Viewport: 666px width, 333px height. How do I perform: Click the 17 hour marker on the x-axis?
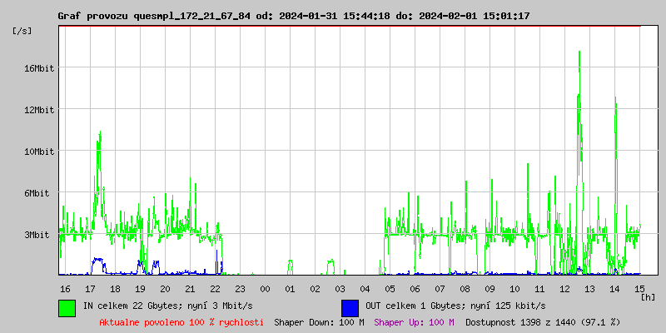tap(90, 288)
